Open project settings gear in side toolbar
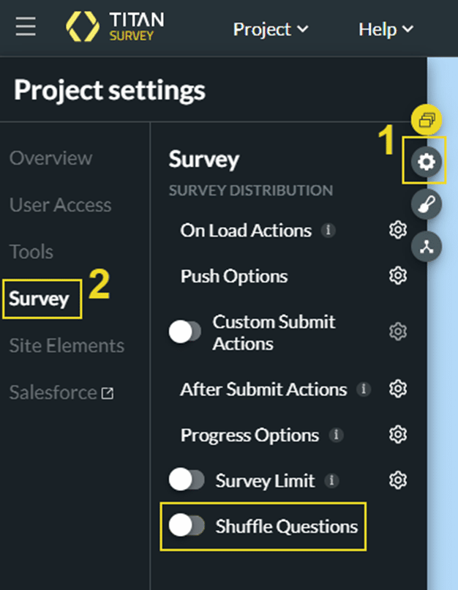This screenshot has height=590, width=458. pos(426,163)
